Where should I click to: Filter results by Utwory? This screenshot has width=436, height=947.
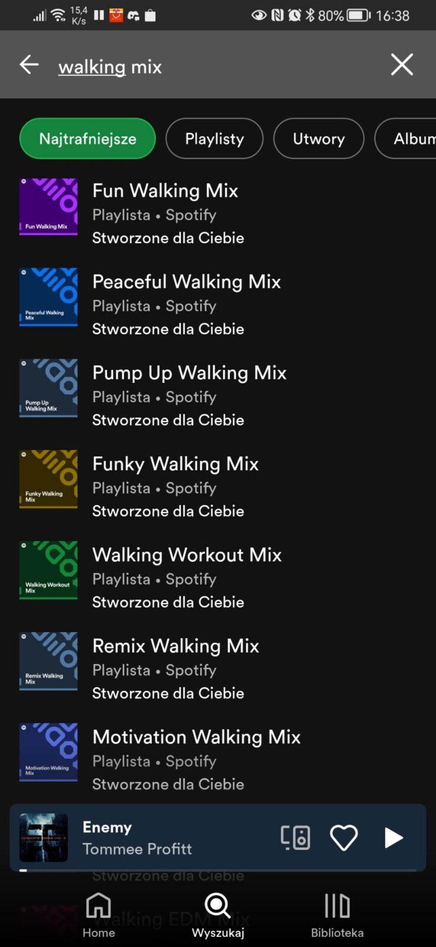[318, 138]
